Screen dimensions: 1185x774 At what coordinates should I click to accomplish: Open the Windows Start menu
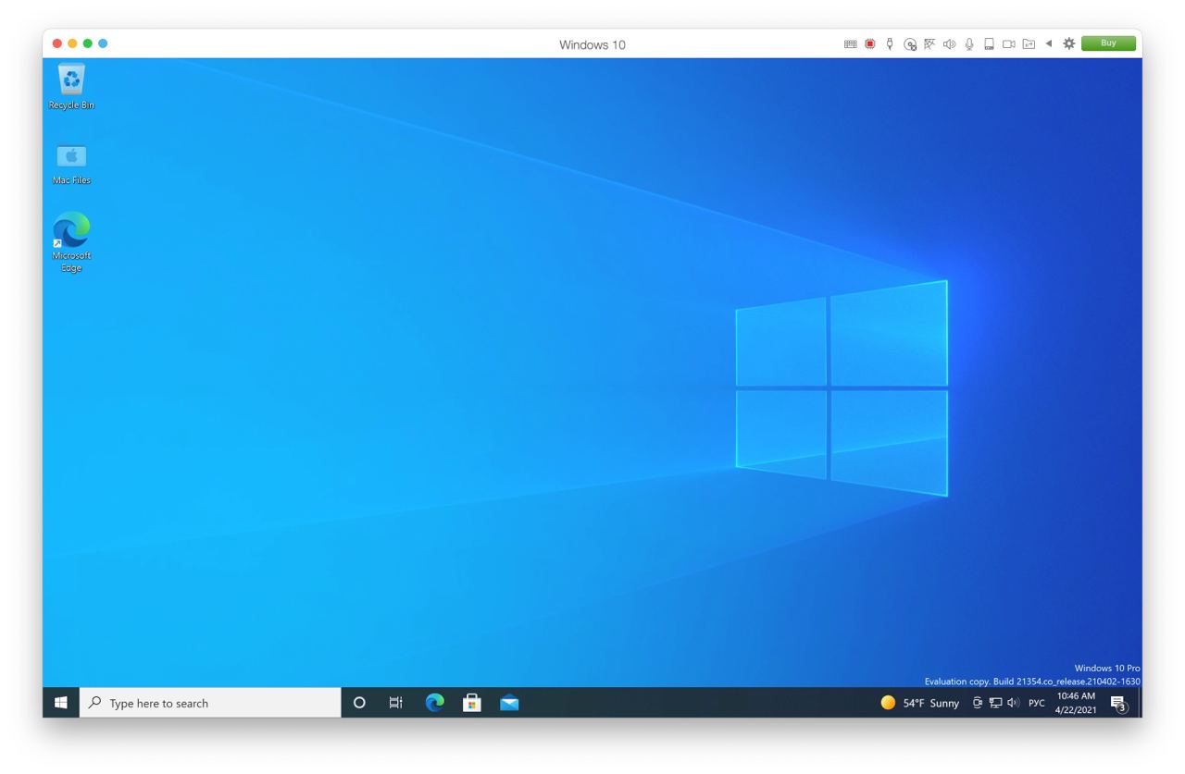(x=61, y=703)
